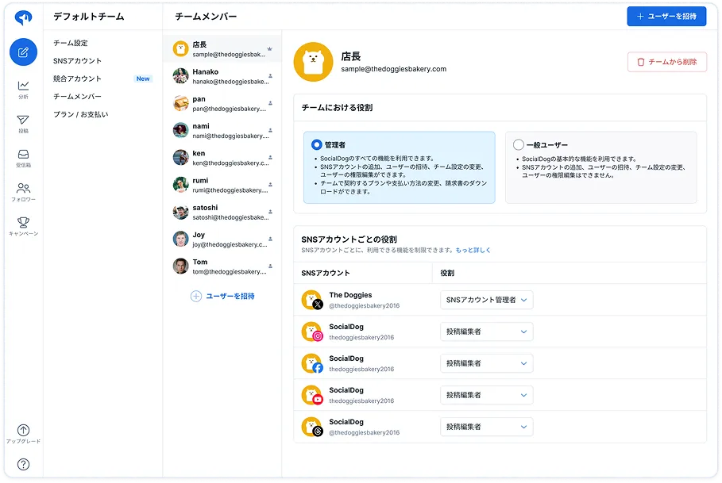
Task: Expand the Instagram account role dropdown
Action: (x=486, y=332)
